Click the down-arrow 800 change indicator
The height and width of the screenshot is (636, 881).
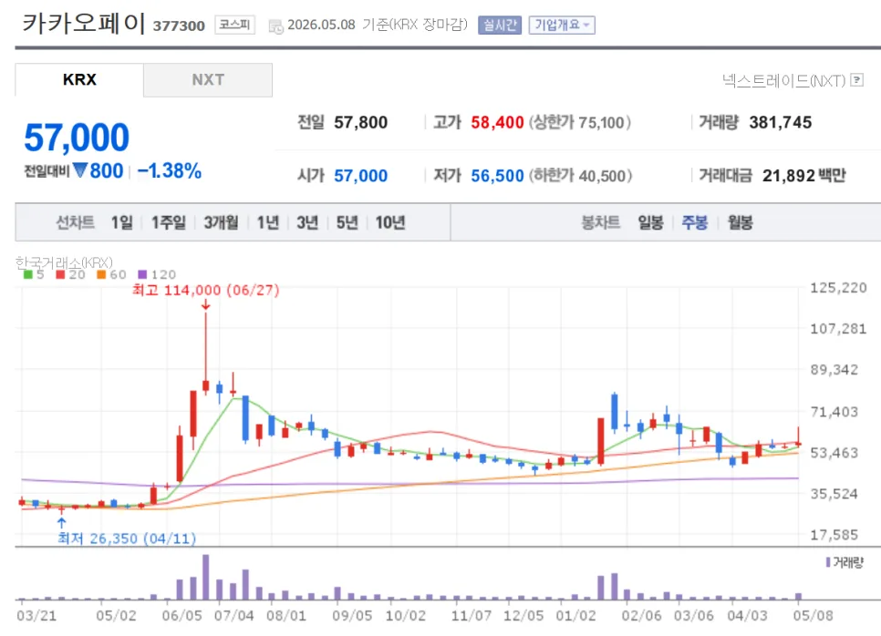(x=98, y=170)
